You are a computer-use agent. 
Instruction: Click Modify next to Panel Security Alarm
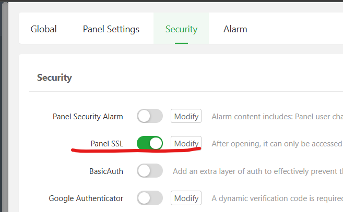click(186, 116)
